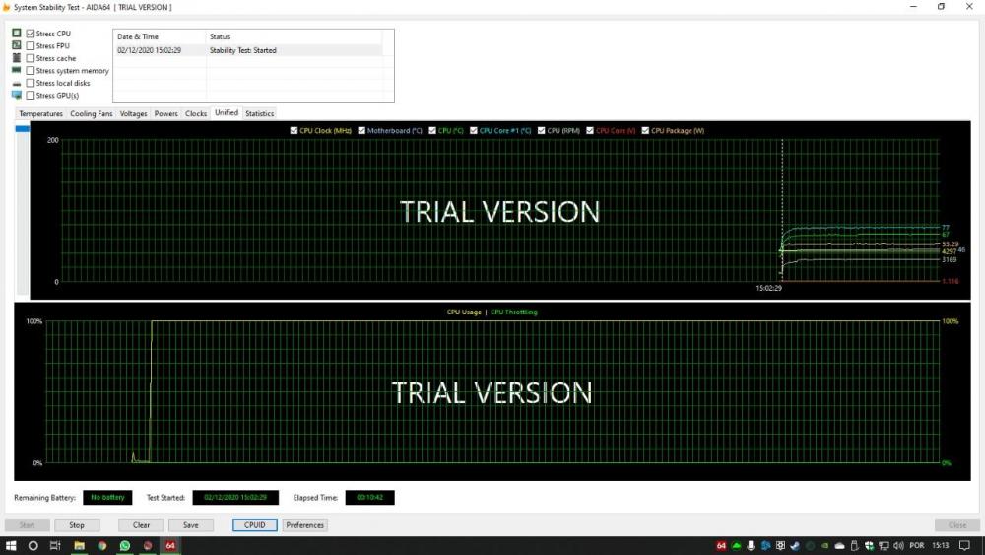Open the CPUID panel button
This screenshot has height=555, width=985.
coord(254,525)
